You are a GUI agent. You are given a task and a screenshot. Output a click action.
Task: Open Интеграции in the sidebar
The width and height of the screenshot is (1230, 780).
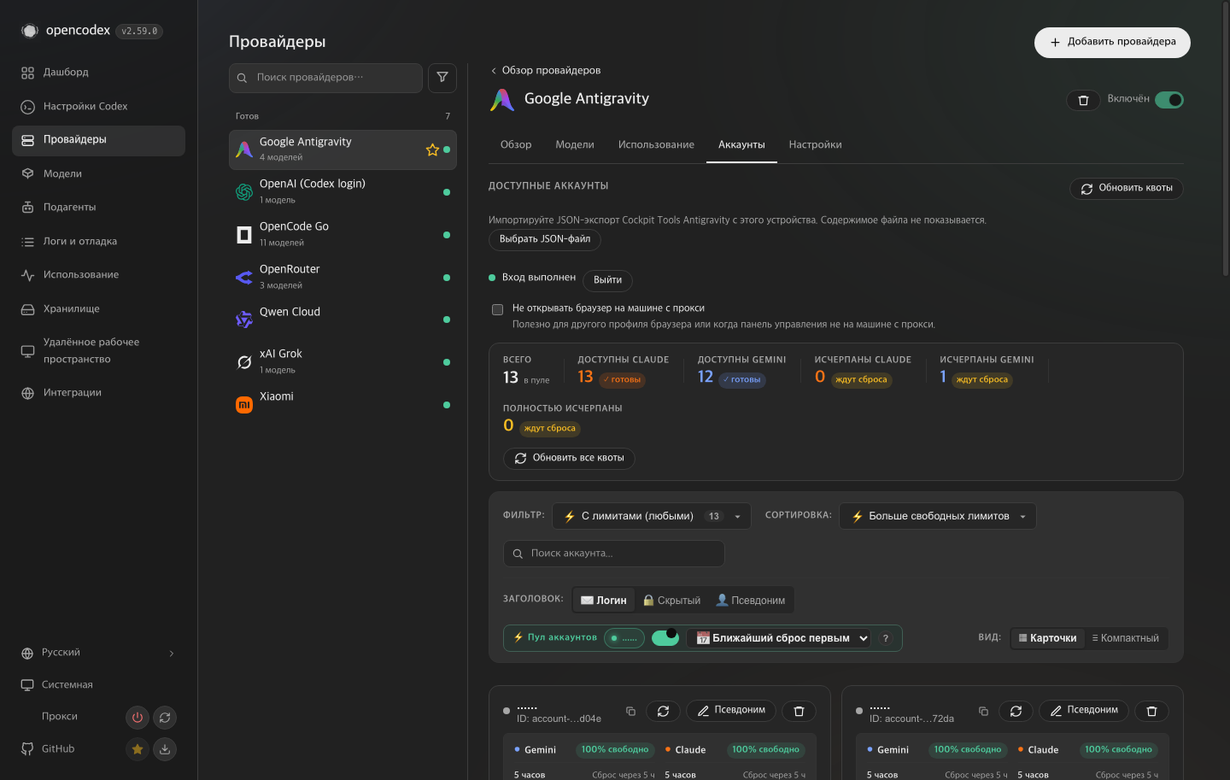(98, 392)
